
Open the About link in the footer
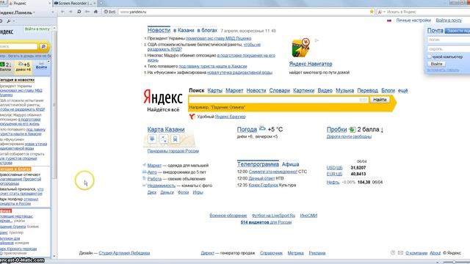[435, 253]
